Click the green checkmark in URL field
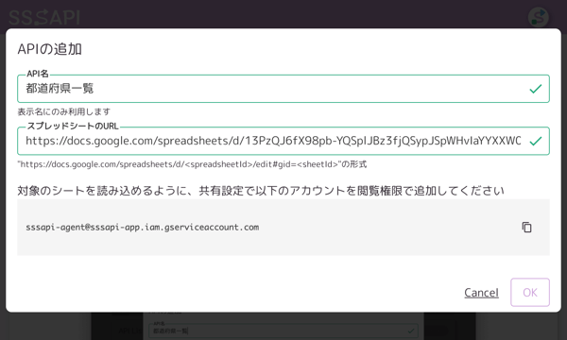 (536, 141)
